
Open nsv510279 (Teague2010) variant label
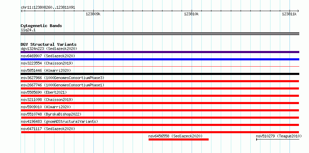pos(279,136)
